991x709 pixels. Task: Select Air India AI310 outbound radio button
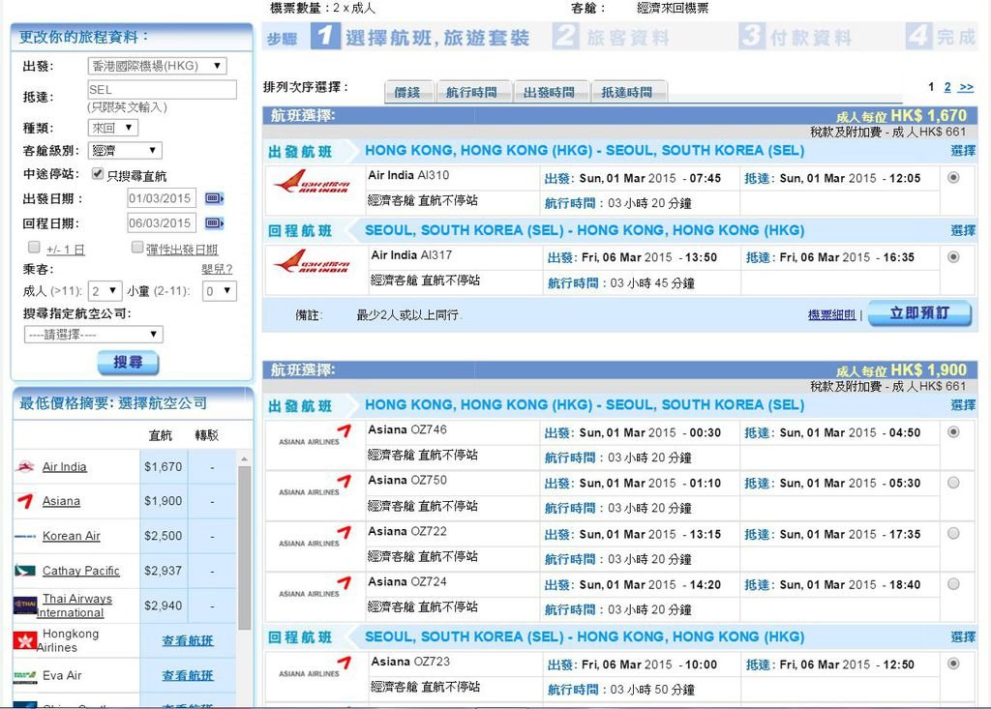point(953,178)
